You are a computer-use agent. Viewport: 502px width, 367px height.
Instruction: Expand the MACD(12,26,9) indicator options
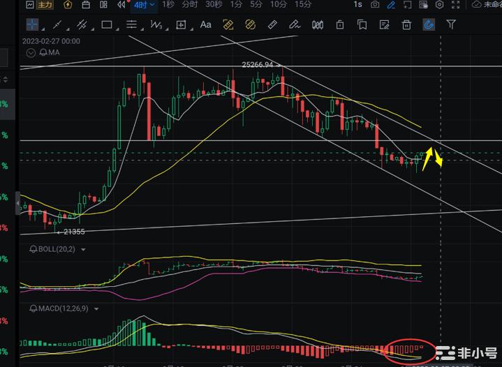(96, 308)
